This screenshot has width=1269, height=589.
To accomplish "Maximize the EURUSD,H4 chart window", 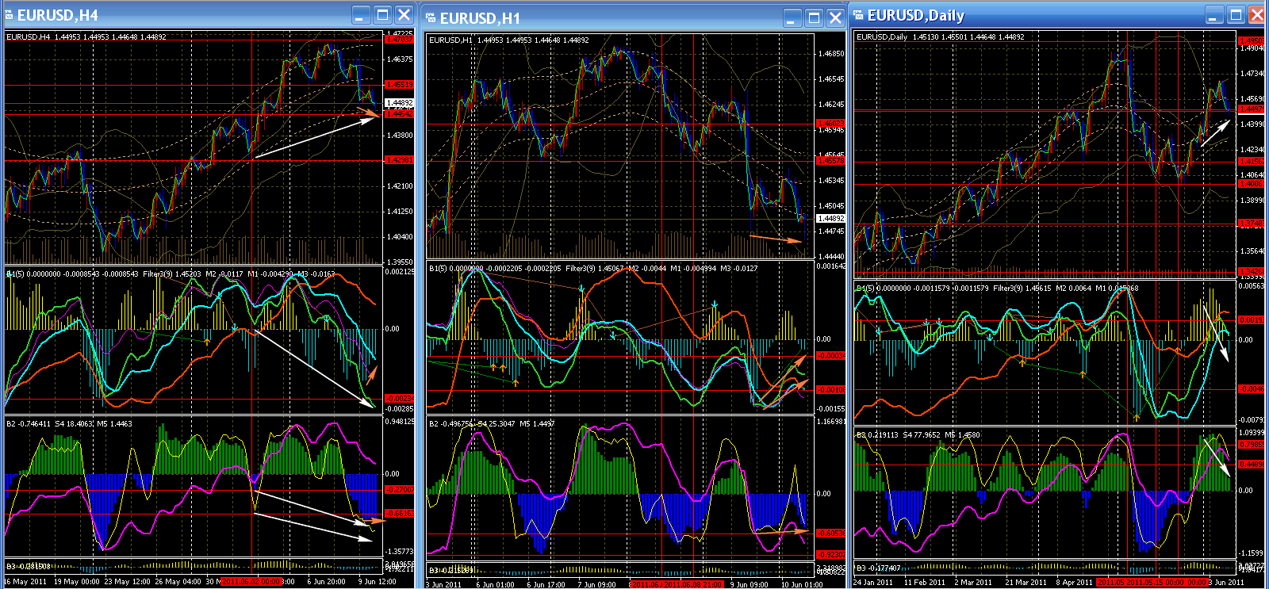I will (383, 15).
